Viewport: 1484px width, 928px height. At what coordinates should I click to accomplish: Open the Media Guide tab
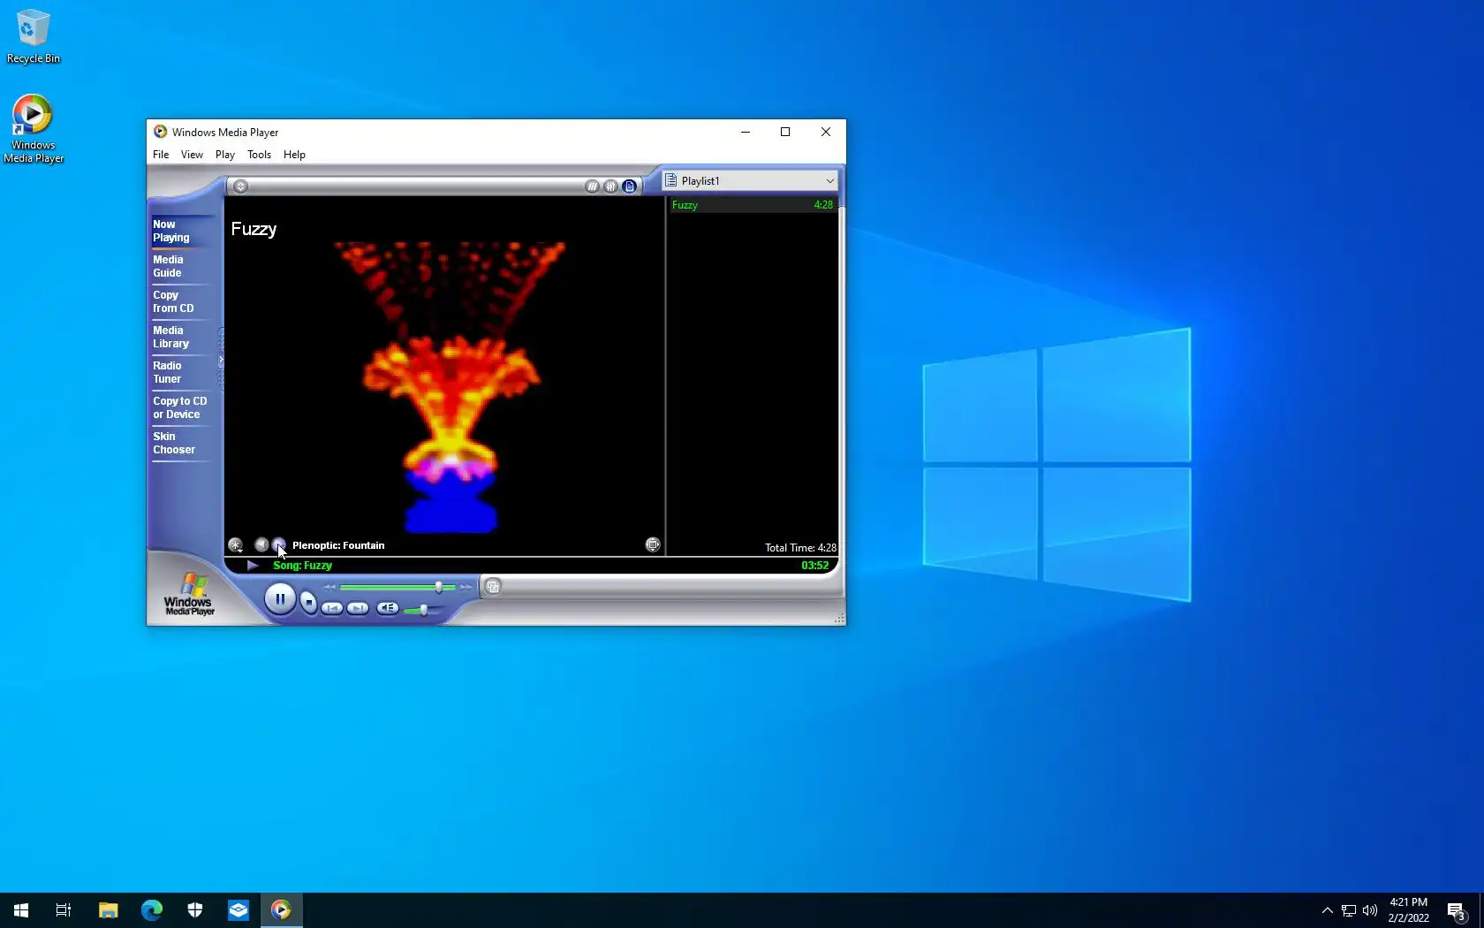coord(183,267)
